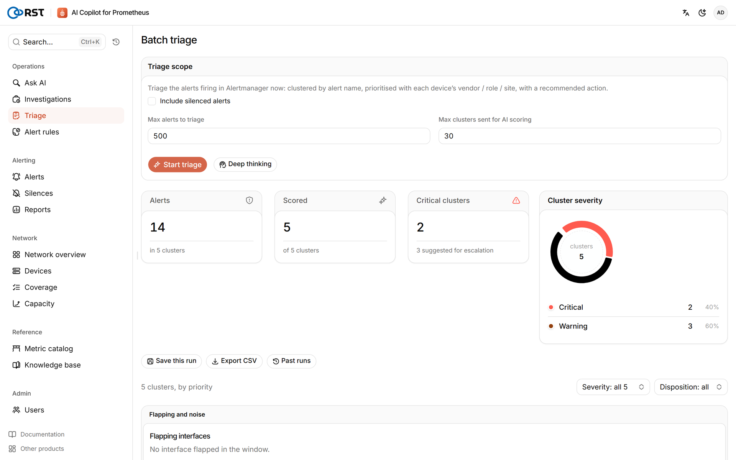Screen dimensions: 736x460
Task: Open the Disposition: all dropdown
Action: click(691, 387)
